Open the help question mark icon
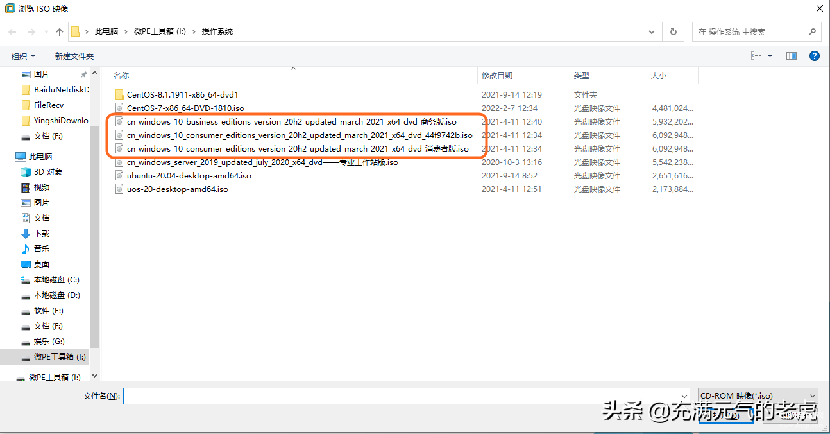 815,56
